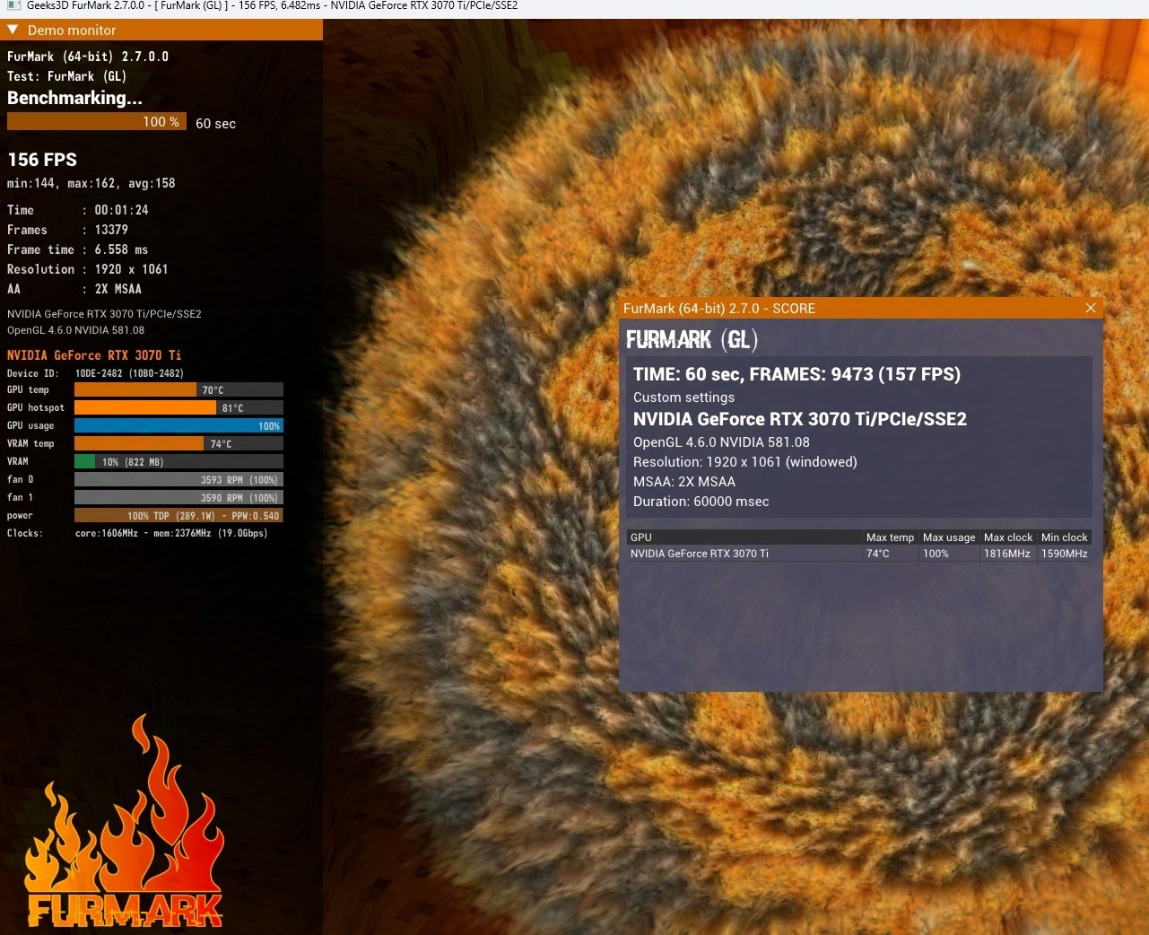Image resolution: width=1149 pixels, height=935 pixels.
Task: Click the 1816MHz max clock cell
Action: click(x=1007, y=554)
